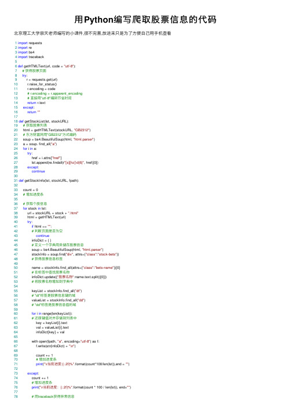Click the line 'import re'
The width and height of the screenshot is (292, 414).
[x=25, y=48]
